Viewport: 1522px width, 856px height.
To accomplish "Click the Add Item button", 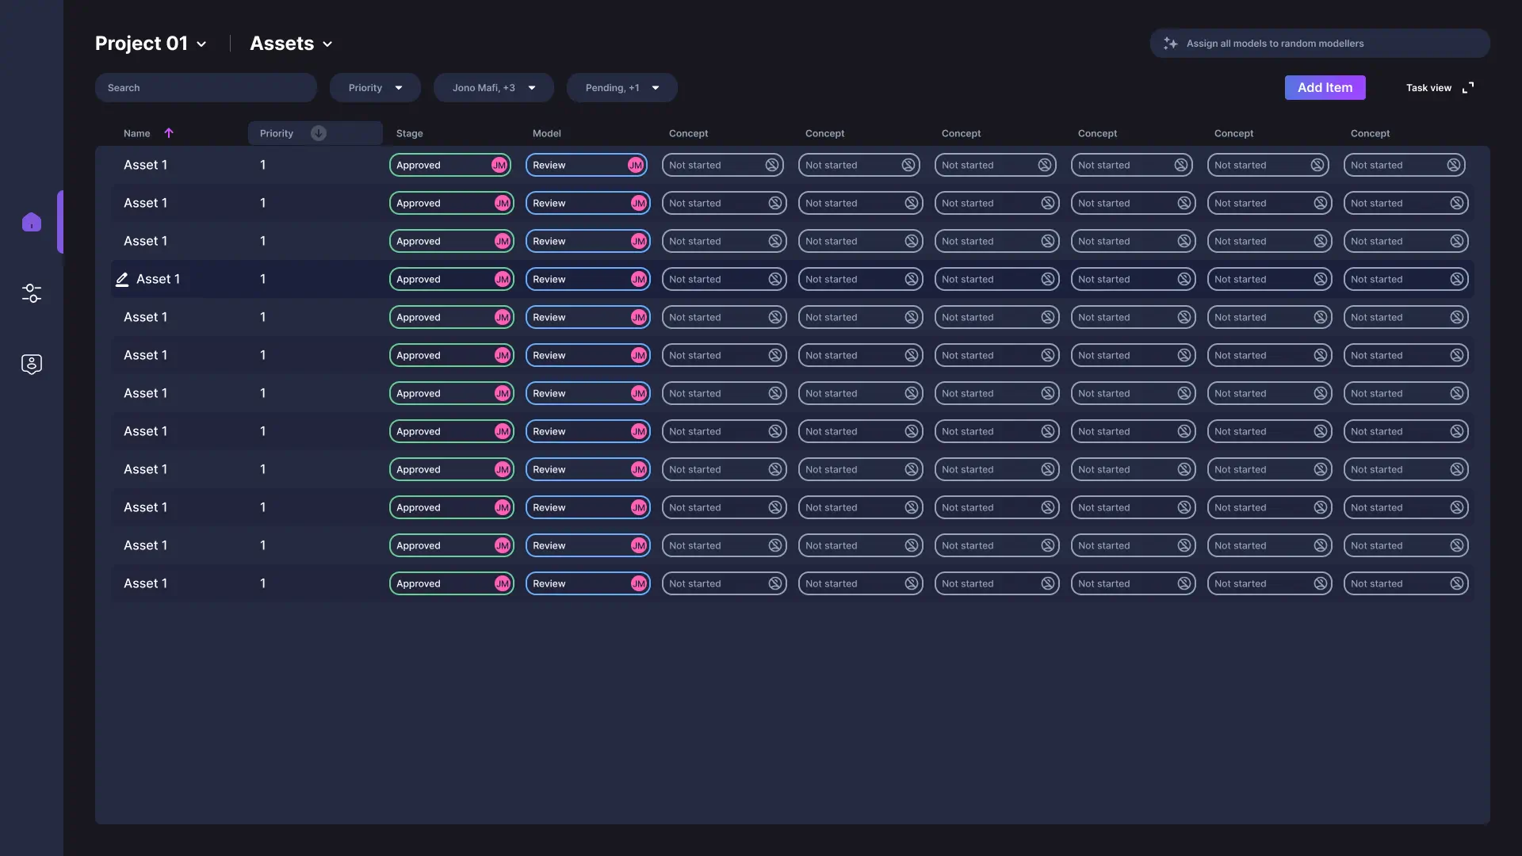I will tap(1325, 88).
